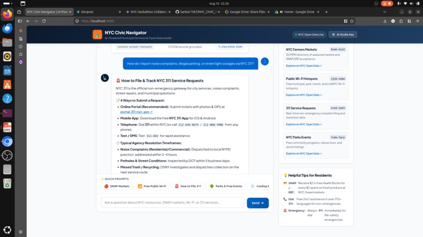
Task: Click the Activities workspace indicator
Action: [x=7, y=4]
